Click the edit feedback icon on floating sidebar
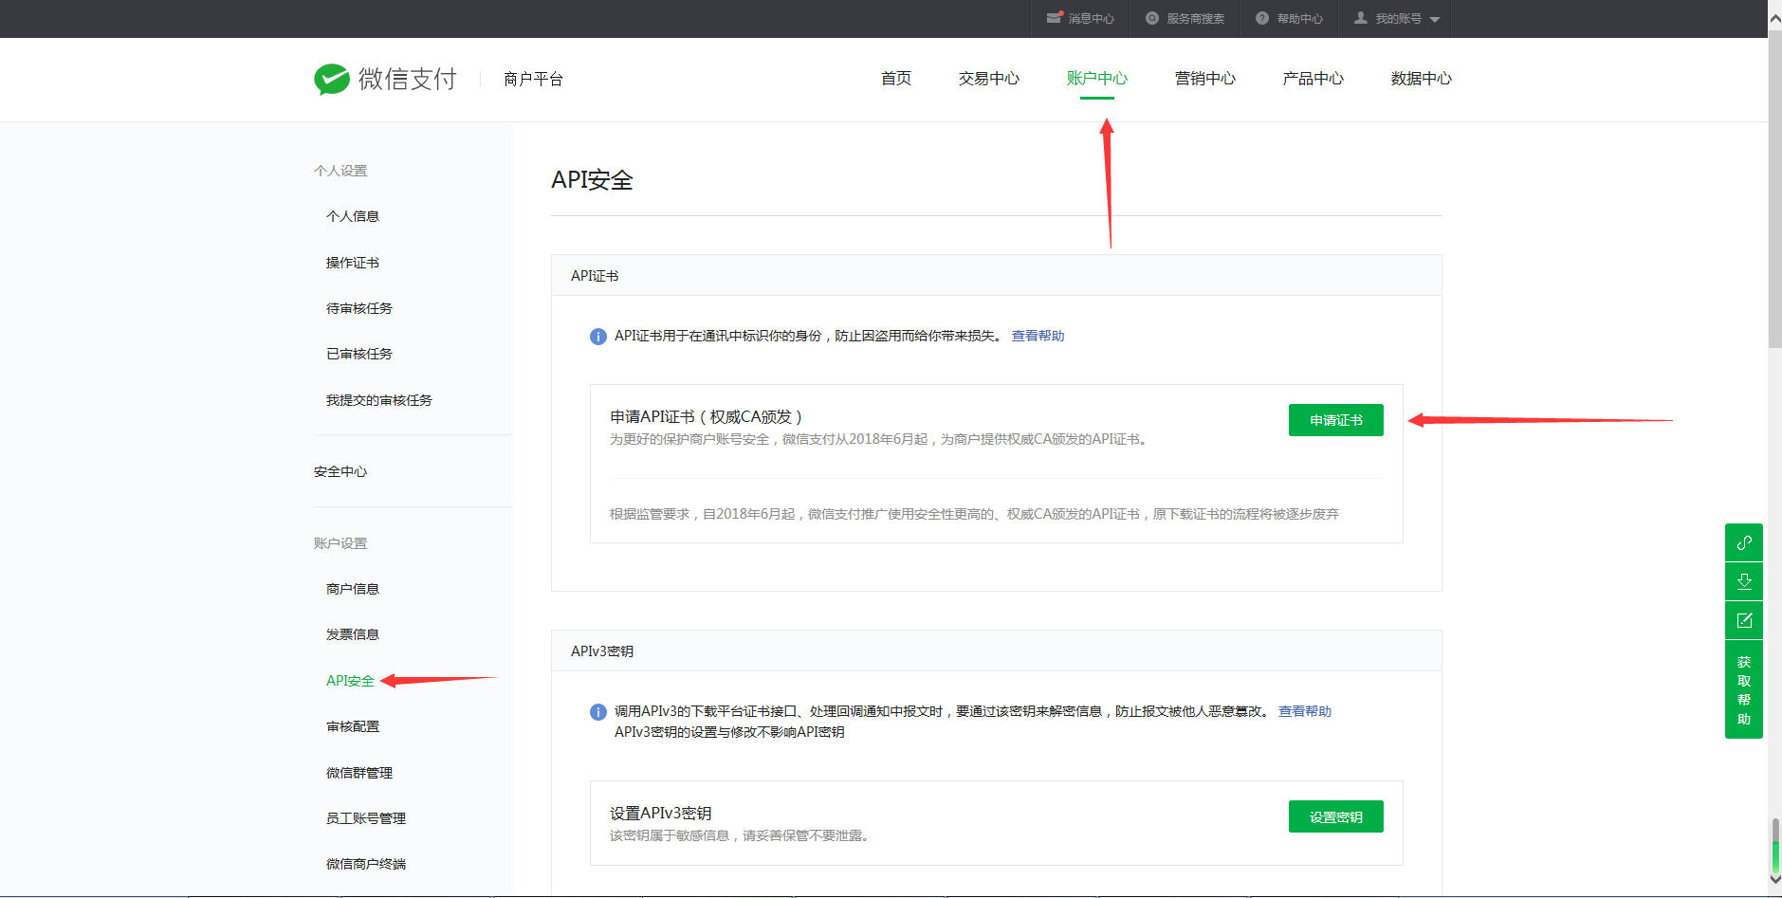The width and height of the screenshot is (1782, 898). (x=1744, y=620)
